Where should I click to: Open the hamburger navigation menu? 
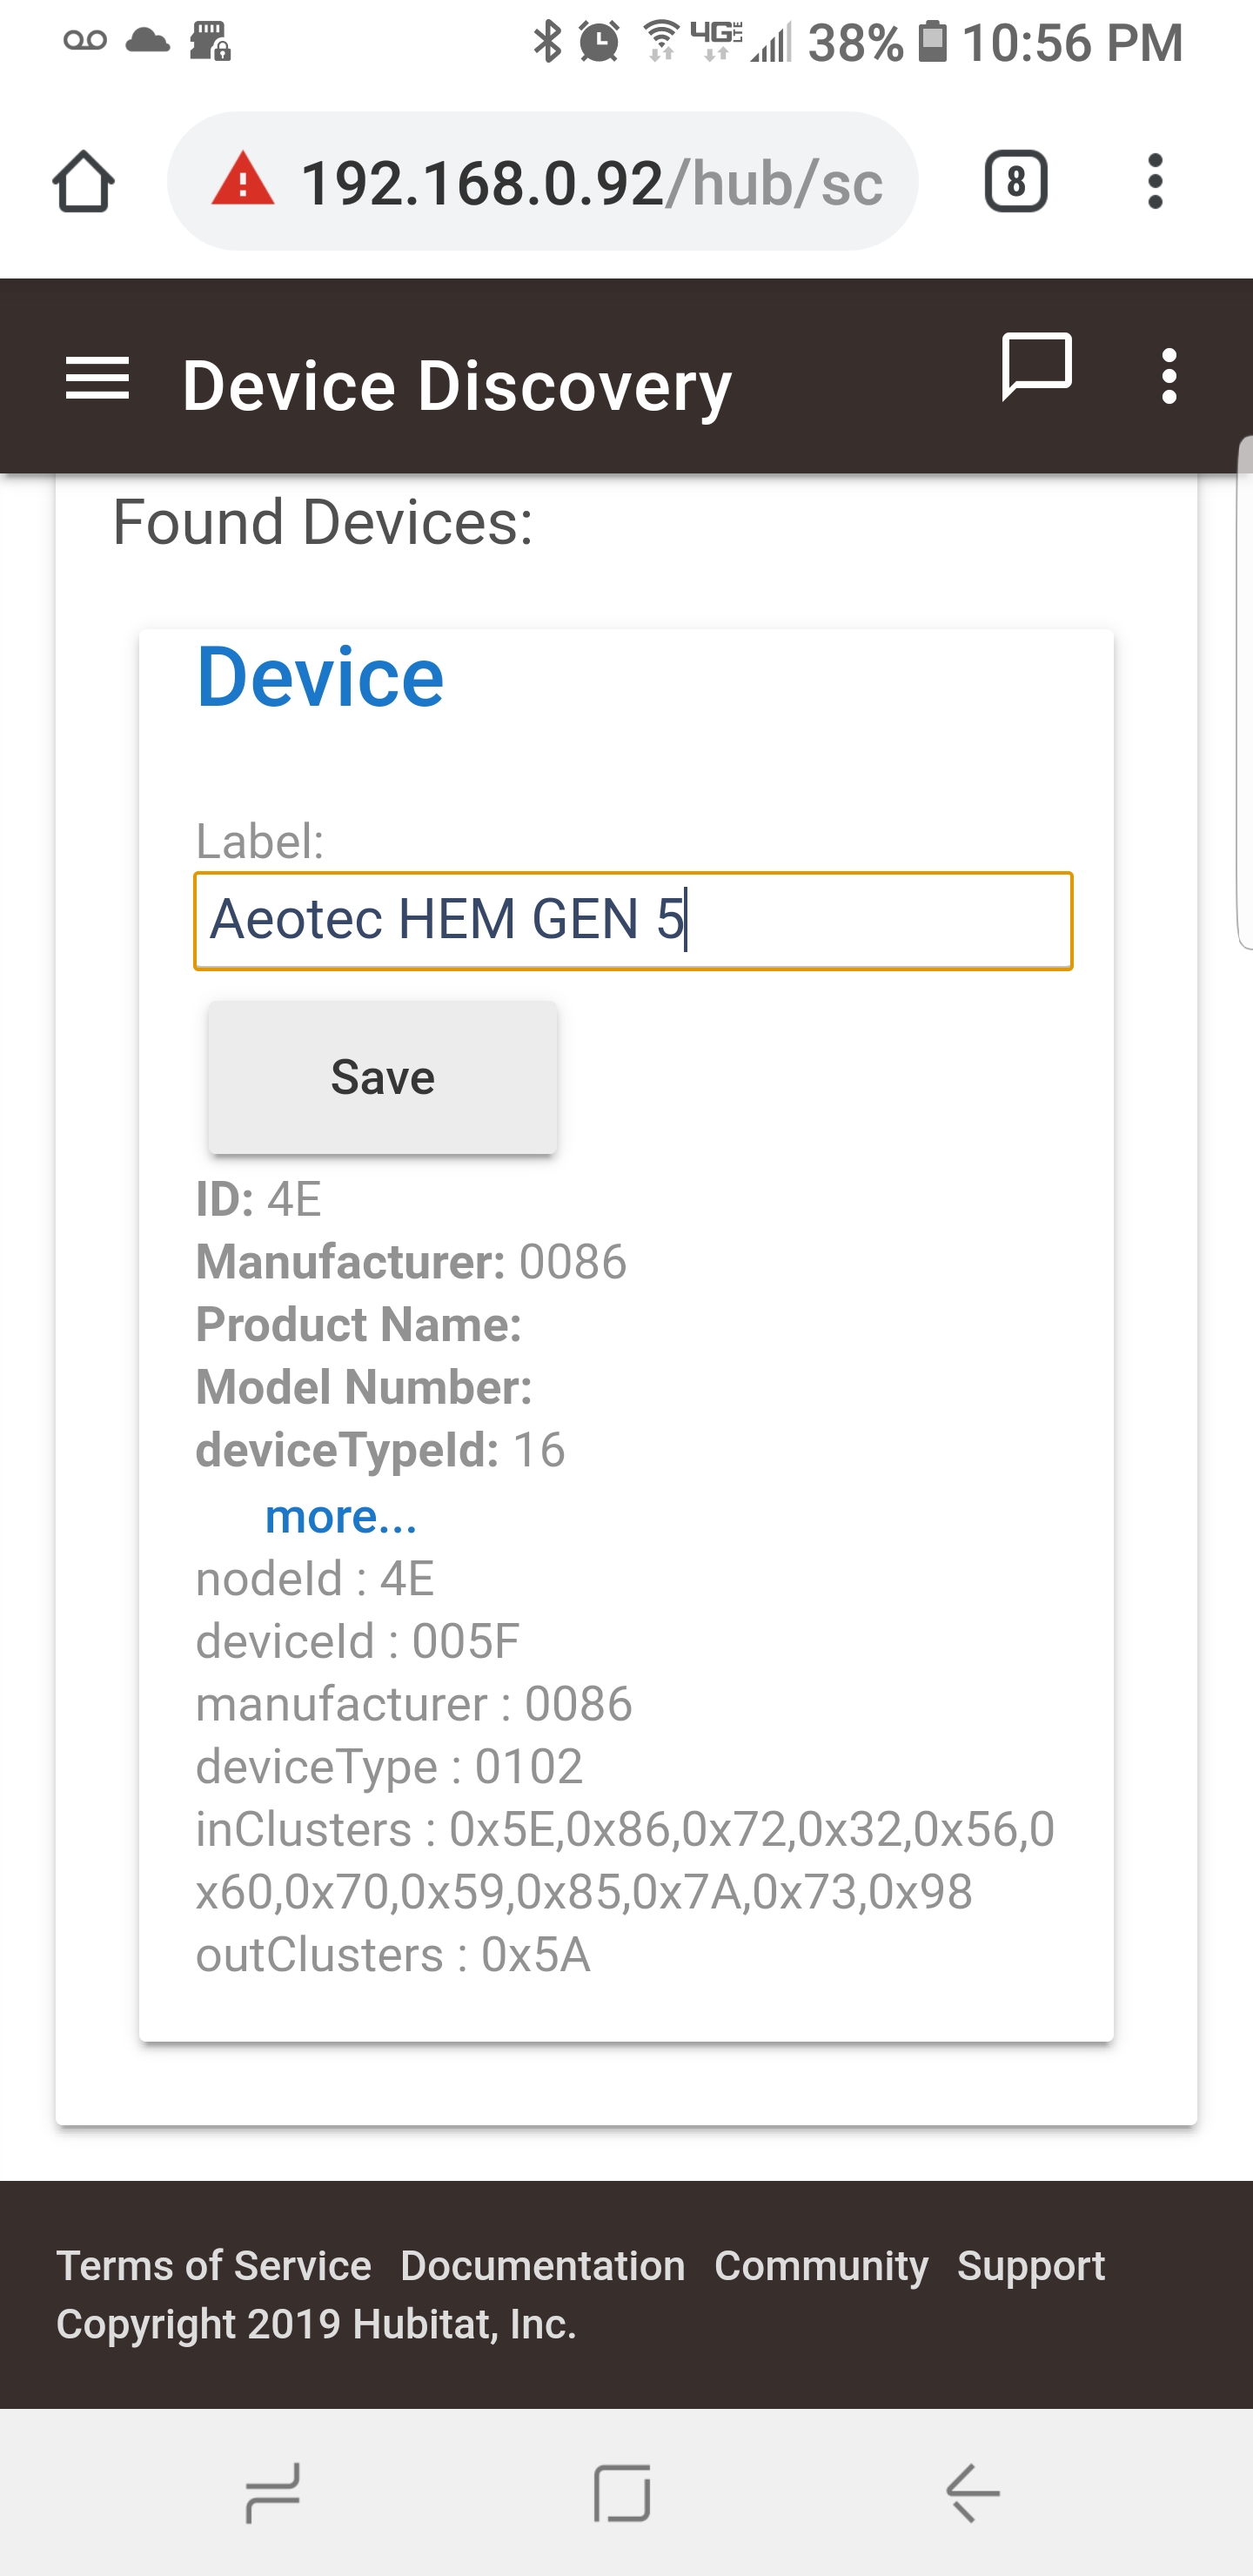click(x=97, y=379)
